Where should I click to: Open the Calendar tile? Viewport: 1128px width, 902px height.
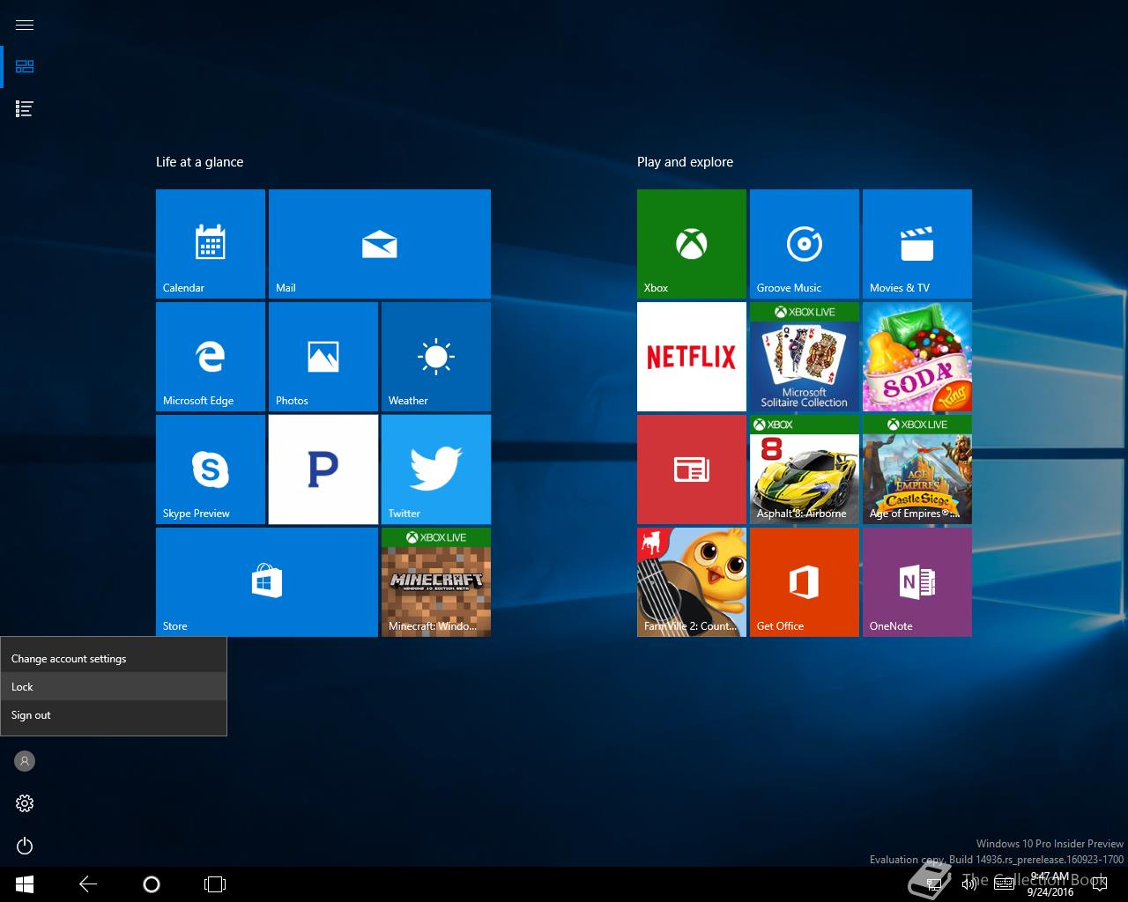[211, 244]
